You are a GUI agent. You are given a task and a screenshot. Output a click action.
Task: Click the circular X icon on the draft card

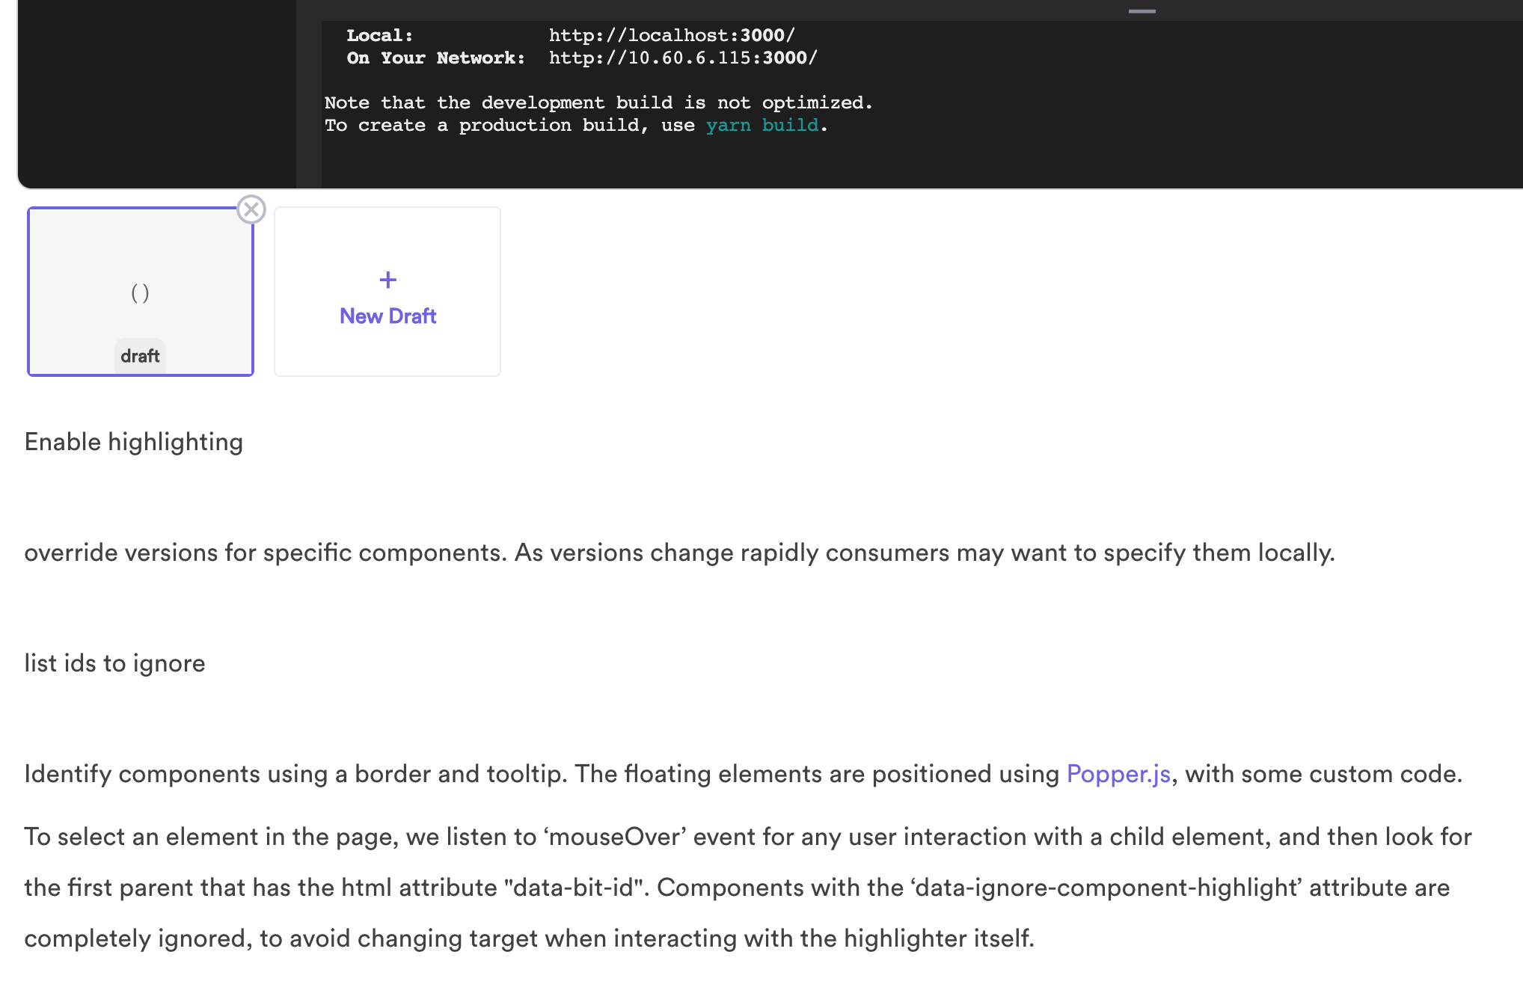(251, 210)
